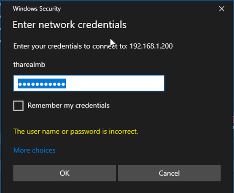The image size is (234, 193).
Task: Click empty white space in password box
Action: pyautogui.click(x=115, y=83)
